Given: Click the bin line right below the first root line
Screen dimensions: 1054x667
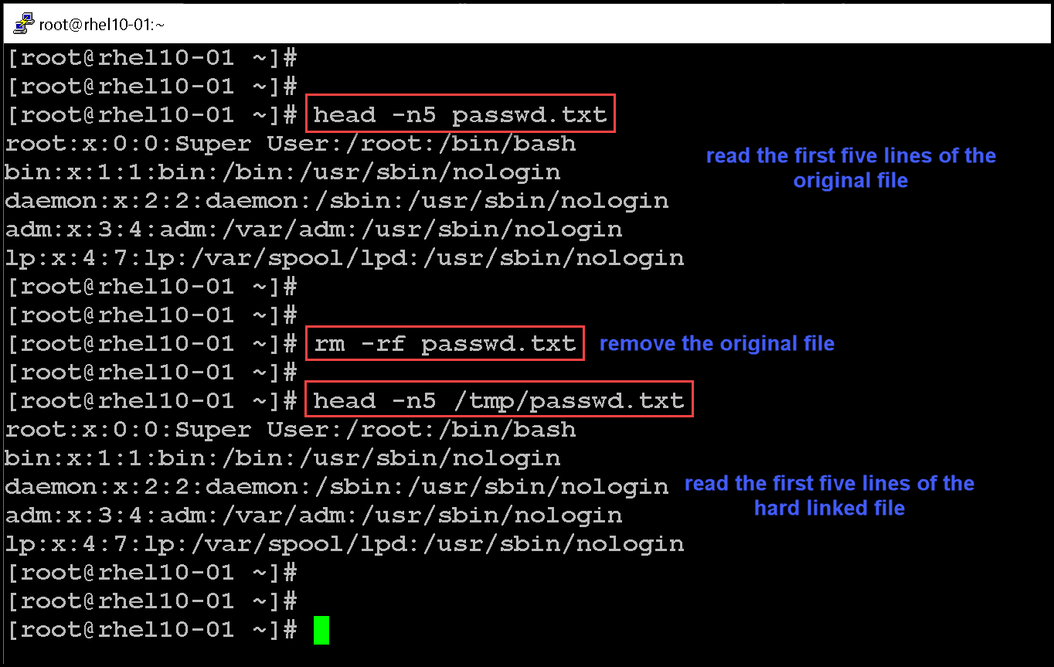Looking at the screenshot, I should [x=282, y=172].
